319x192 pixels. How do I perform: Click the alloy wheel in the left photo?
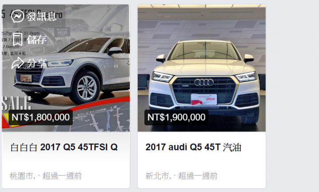coord(86,87)
